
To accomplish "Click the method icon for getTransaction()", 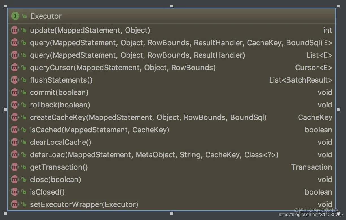I will [x=15, y=167].
